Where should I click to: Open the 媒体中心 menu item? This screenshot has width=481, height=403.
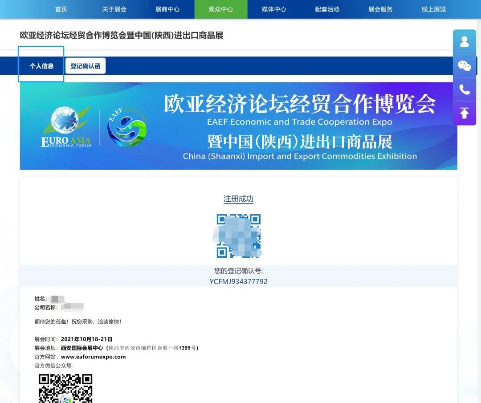click(274, 9)
